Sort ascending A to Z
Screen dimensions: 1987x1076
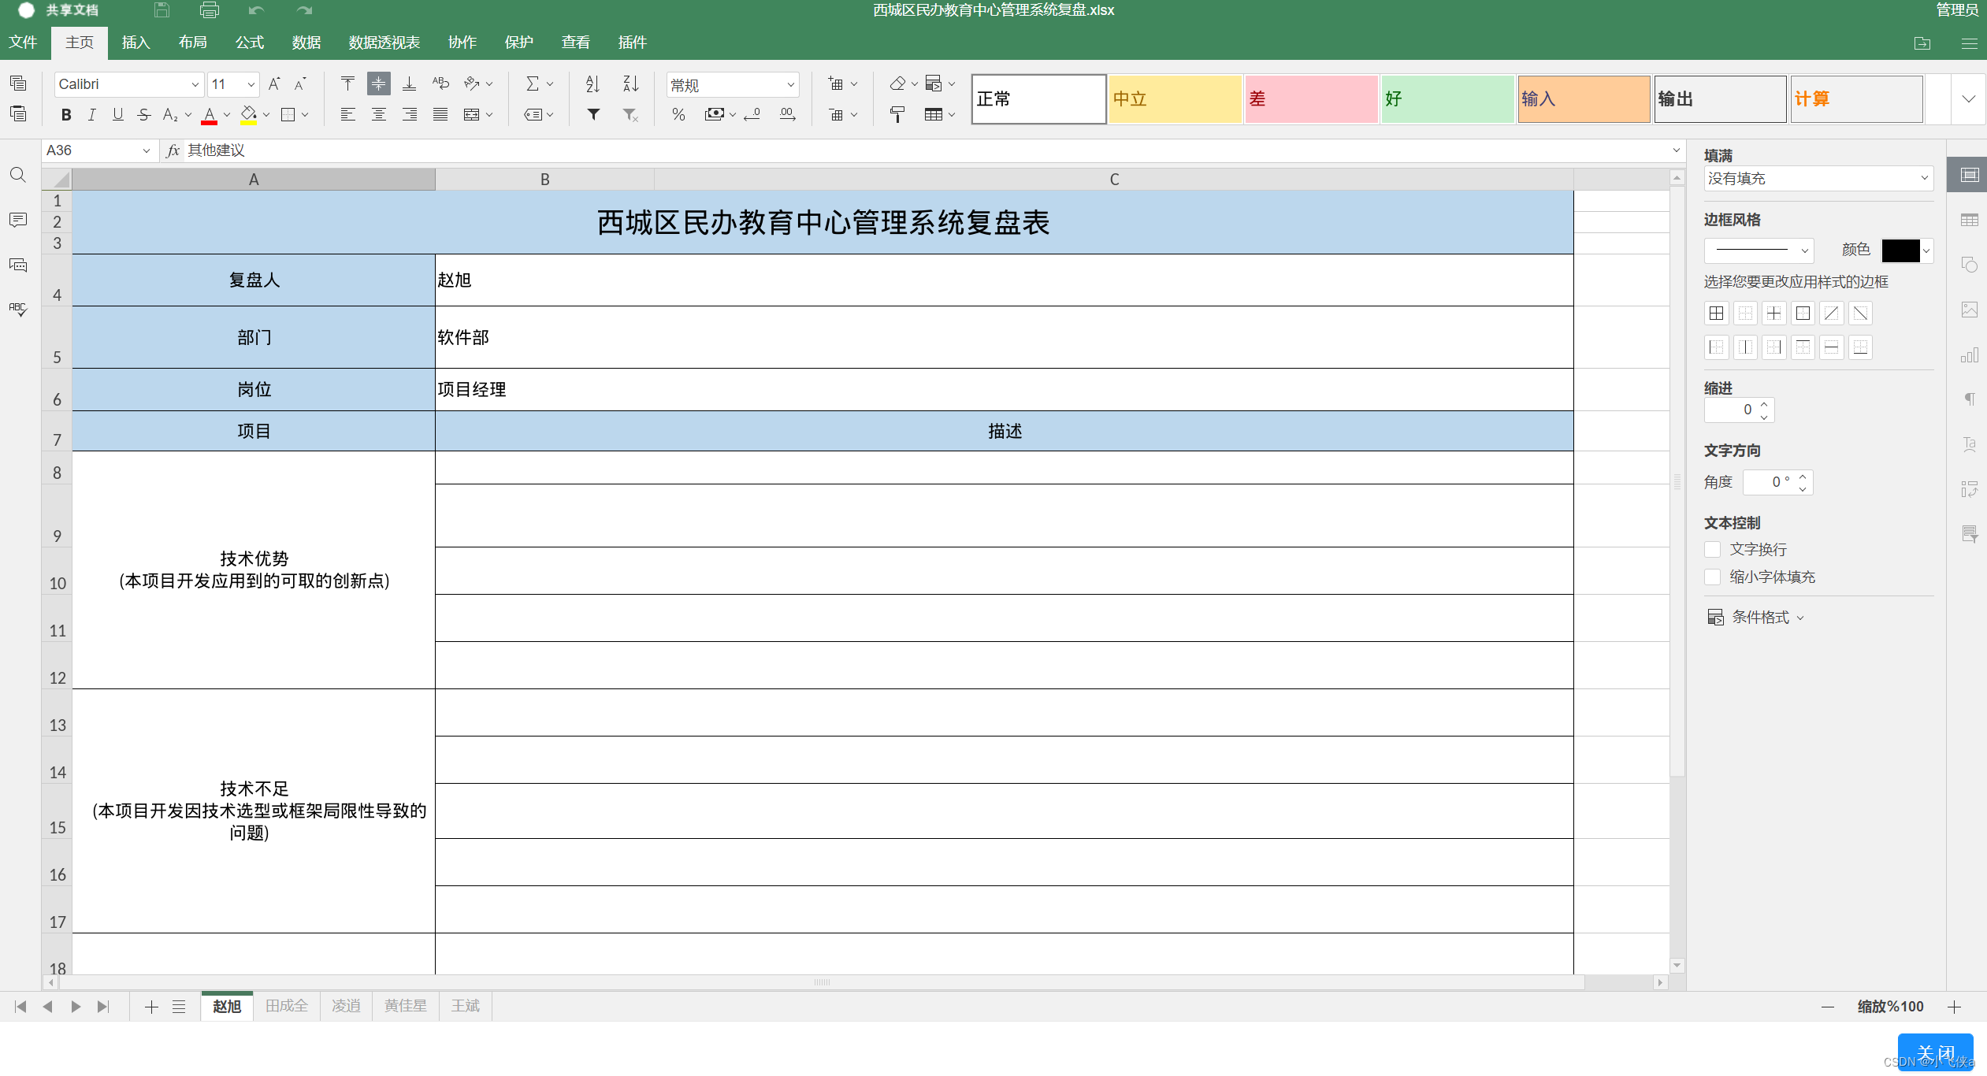click(x=593, y=83)
